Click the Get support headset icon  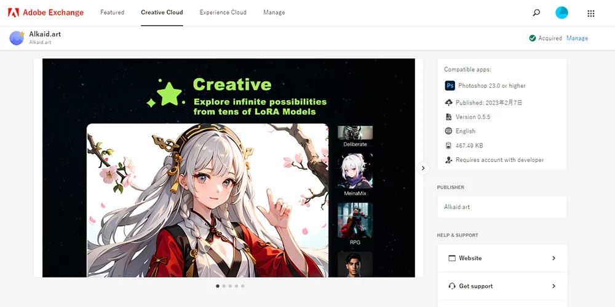pyautogui.click(x=452, y=286)
